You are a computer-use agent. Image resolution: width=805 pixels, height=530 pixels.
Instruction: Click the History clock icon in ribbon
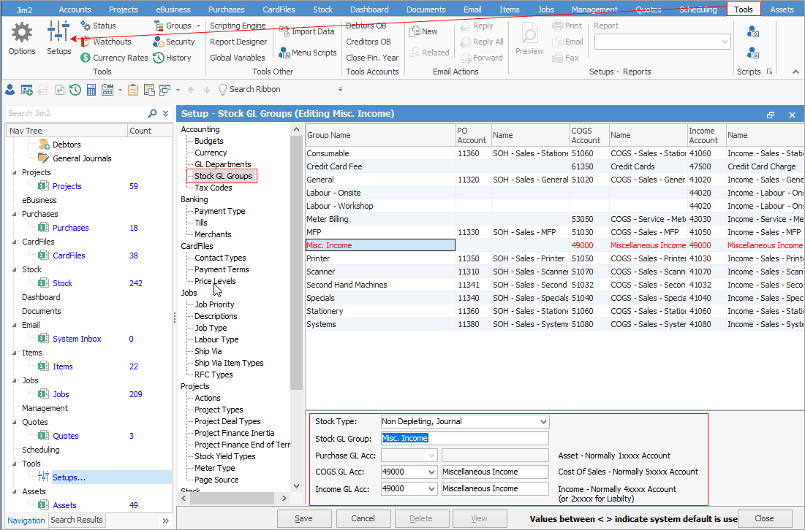click(x=159, y=58)
